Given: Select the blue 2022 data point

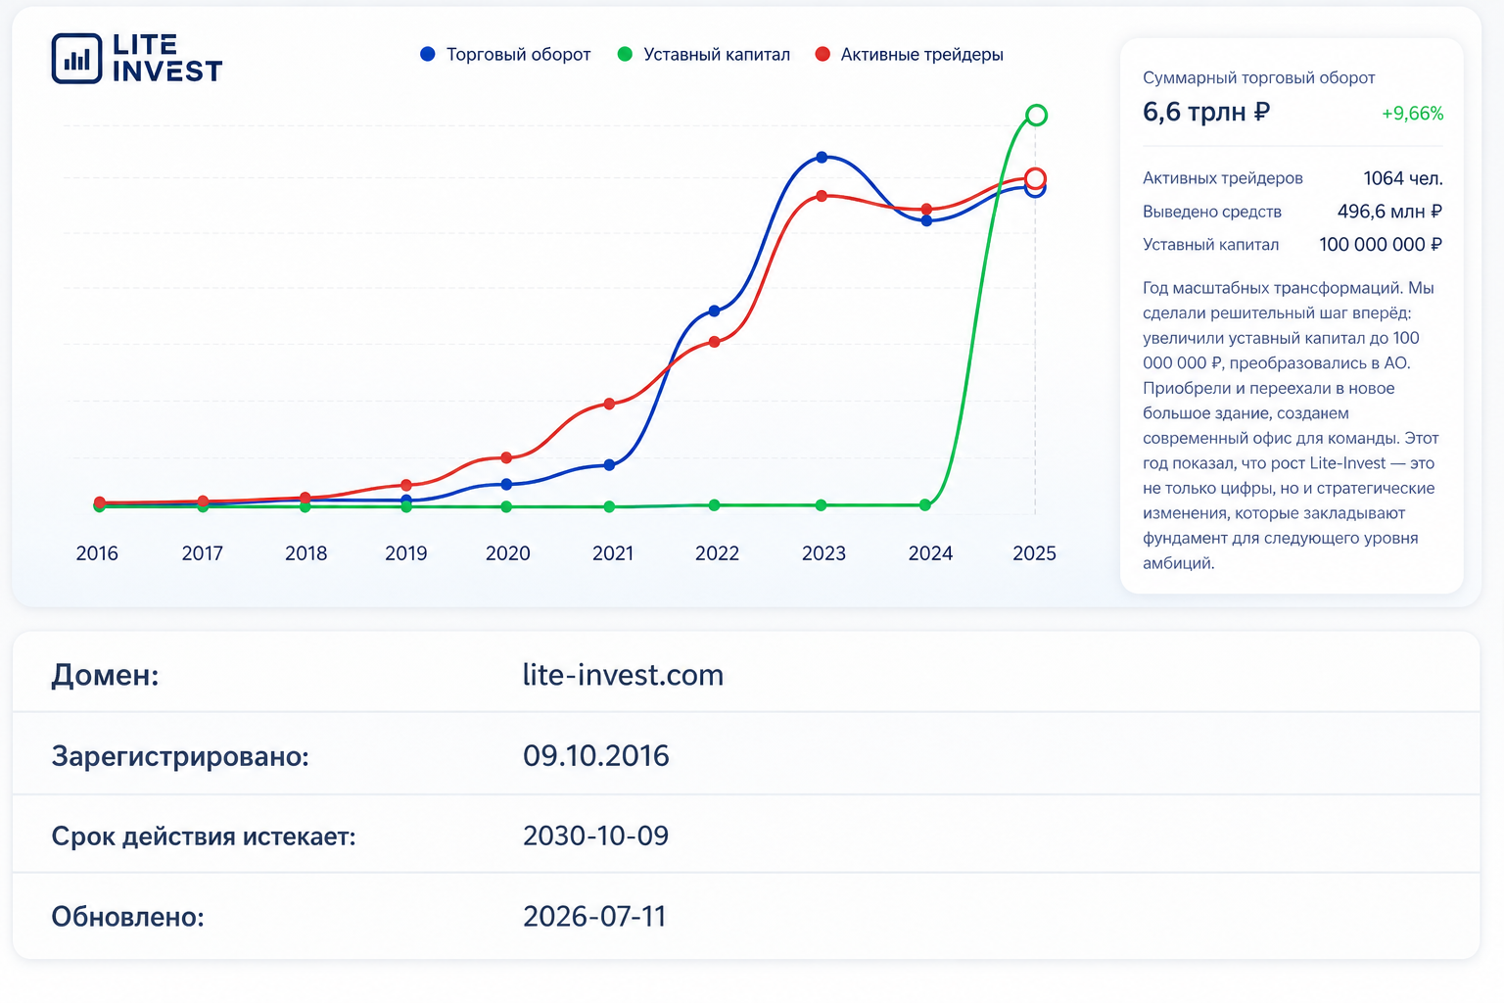Looking at the screenshot, I should [714, 310].
